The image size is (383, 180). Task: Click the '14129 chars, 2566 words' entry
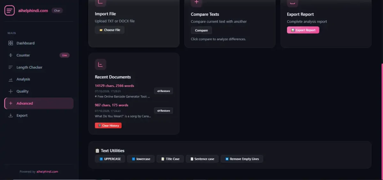coord(114,86)
